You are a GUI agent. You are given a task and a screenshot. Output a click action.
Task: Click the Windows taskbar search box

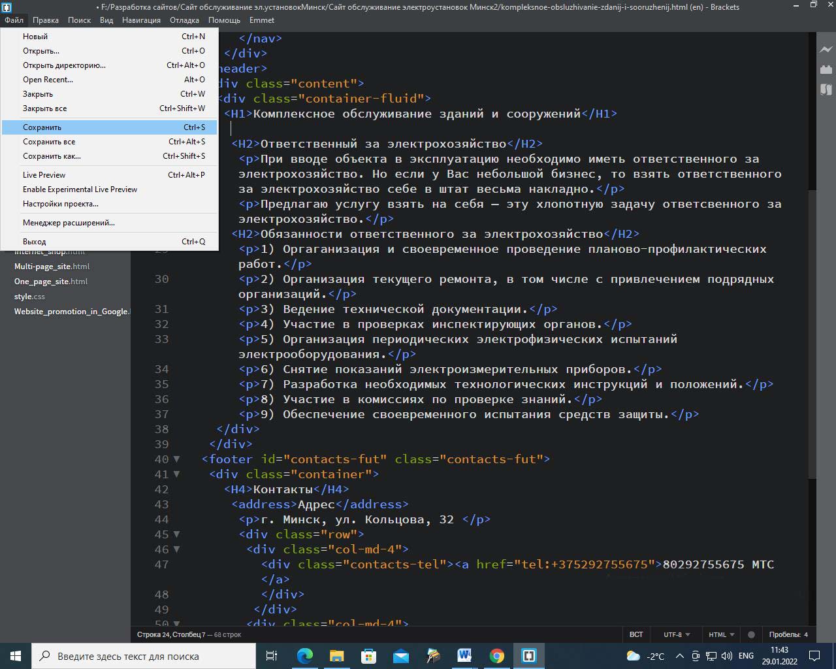point(144,656)
